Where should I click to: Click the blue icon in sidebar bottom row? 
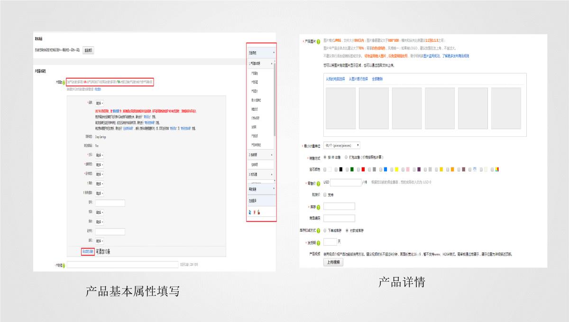click(250, 213)
